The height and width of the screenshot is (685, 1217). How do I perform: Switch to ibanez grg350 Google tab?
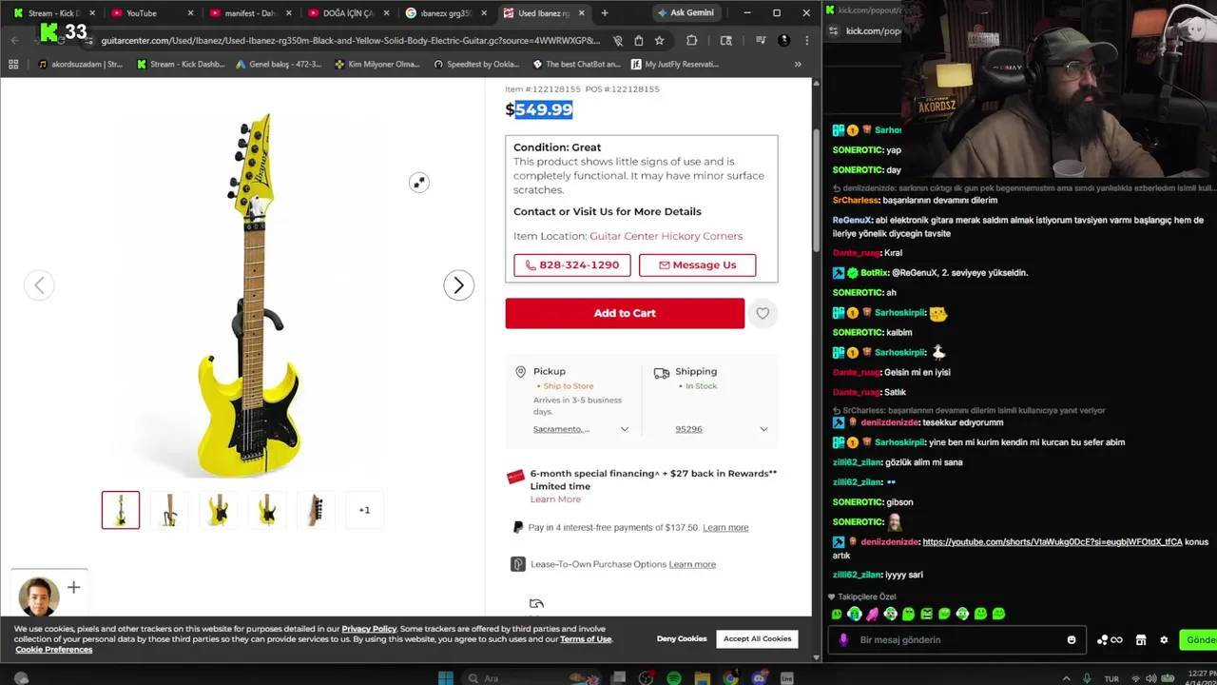click(445, 13)
